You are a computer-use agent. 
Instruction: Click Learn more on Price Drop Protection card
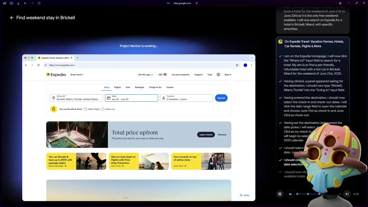click(117, 166)
